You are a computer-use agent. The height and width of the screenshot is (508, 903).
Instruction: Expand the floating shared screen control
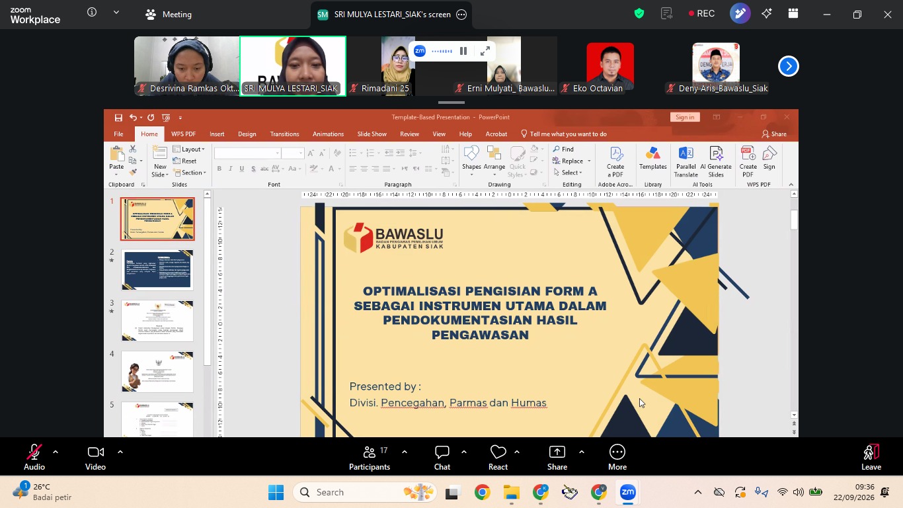pos(485,51)
